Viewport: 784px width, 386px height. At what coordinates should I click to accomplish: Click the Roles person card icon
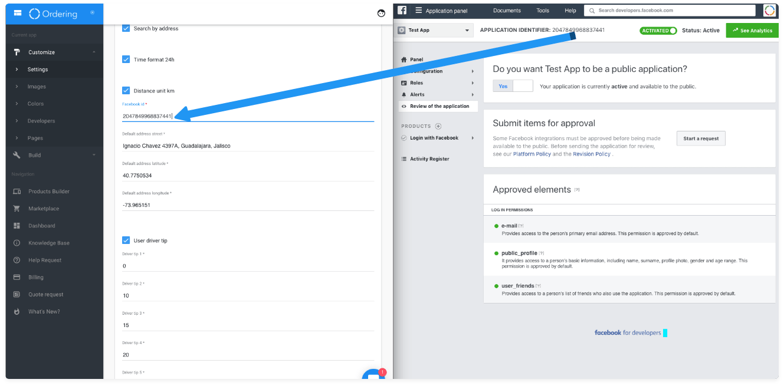coord(404,83)
